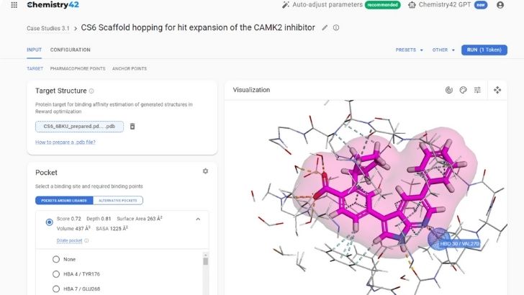
Task: Open the Presets dropdown
Action: pyautogui.click(x=409, y=50)
